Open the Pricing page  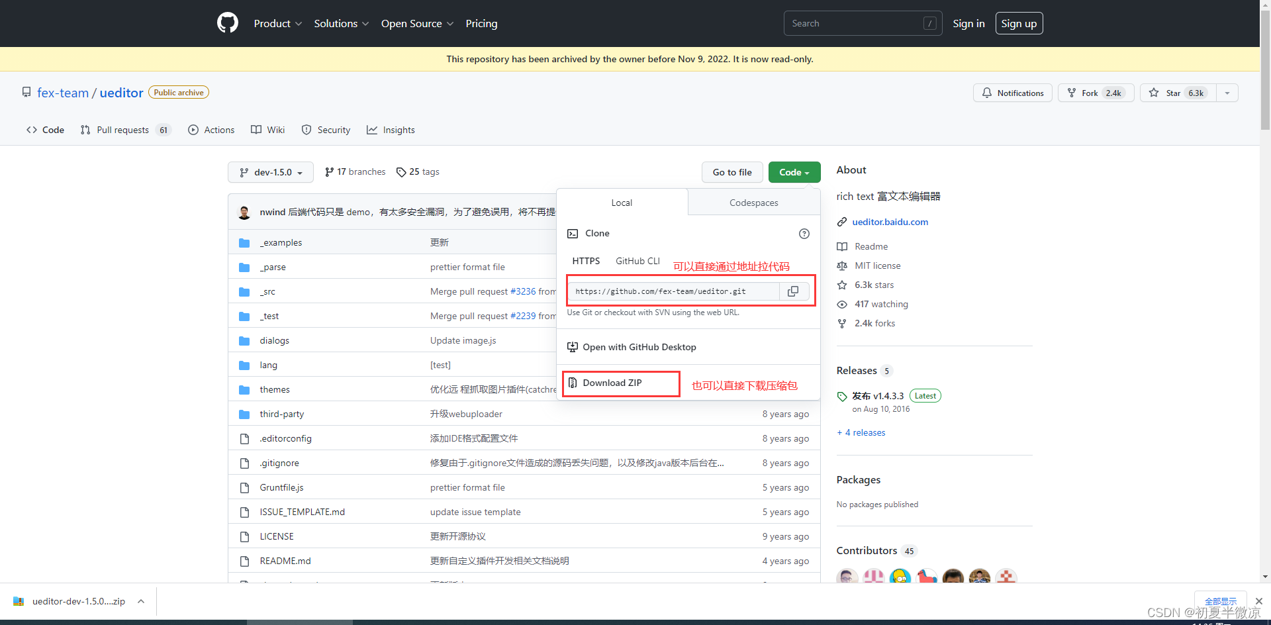coord(481,23)
